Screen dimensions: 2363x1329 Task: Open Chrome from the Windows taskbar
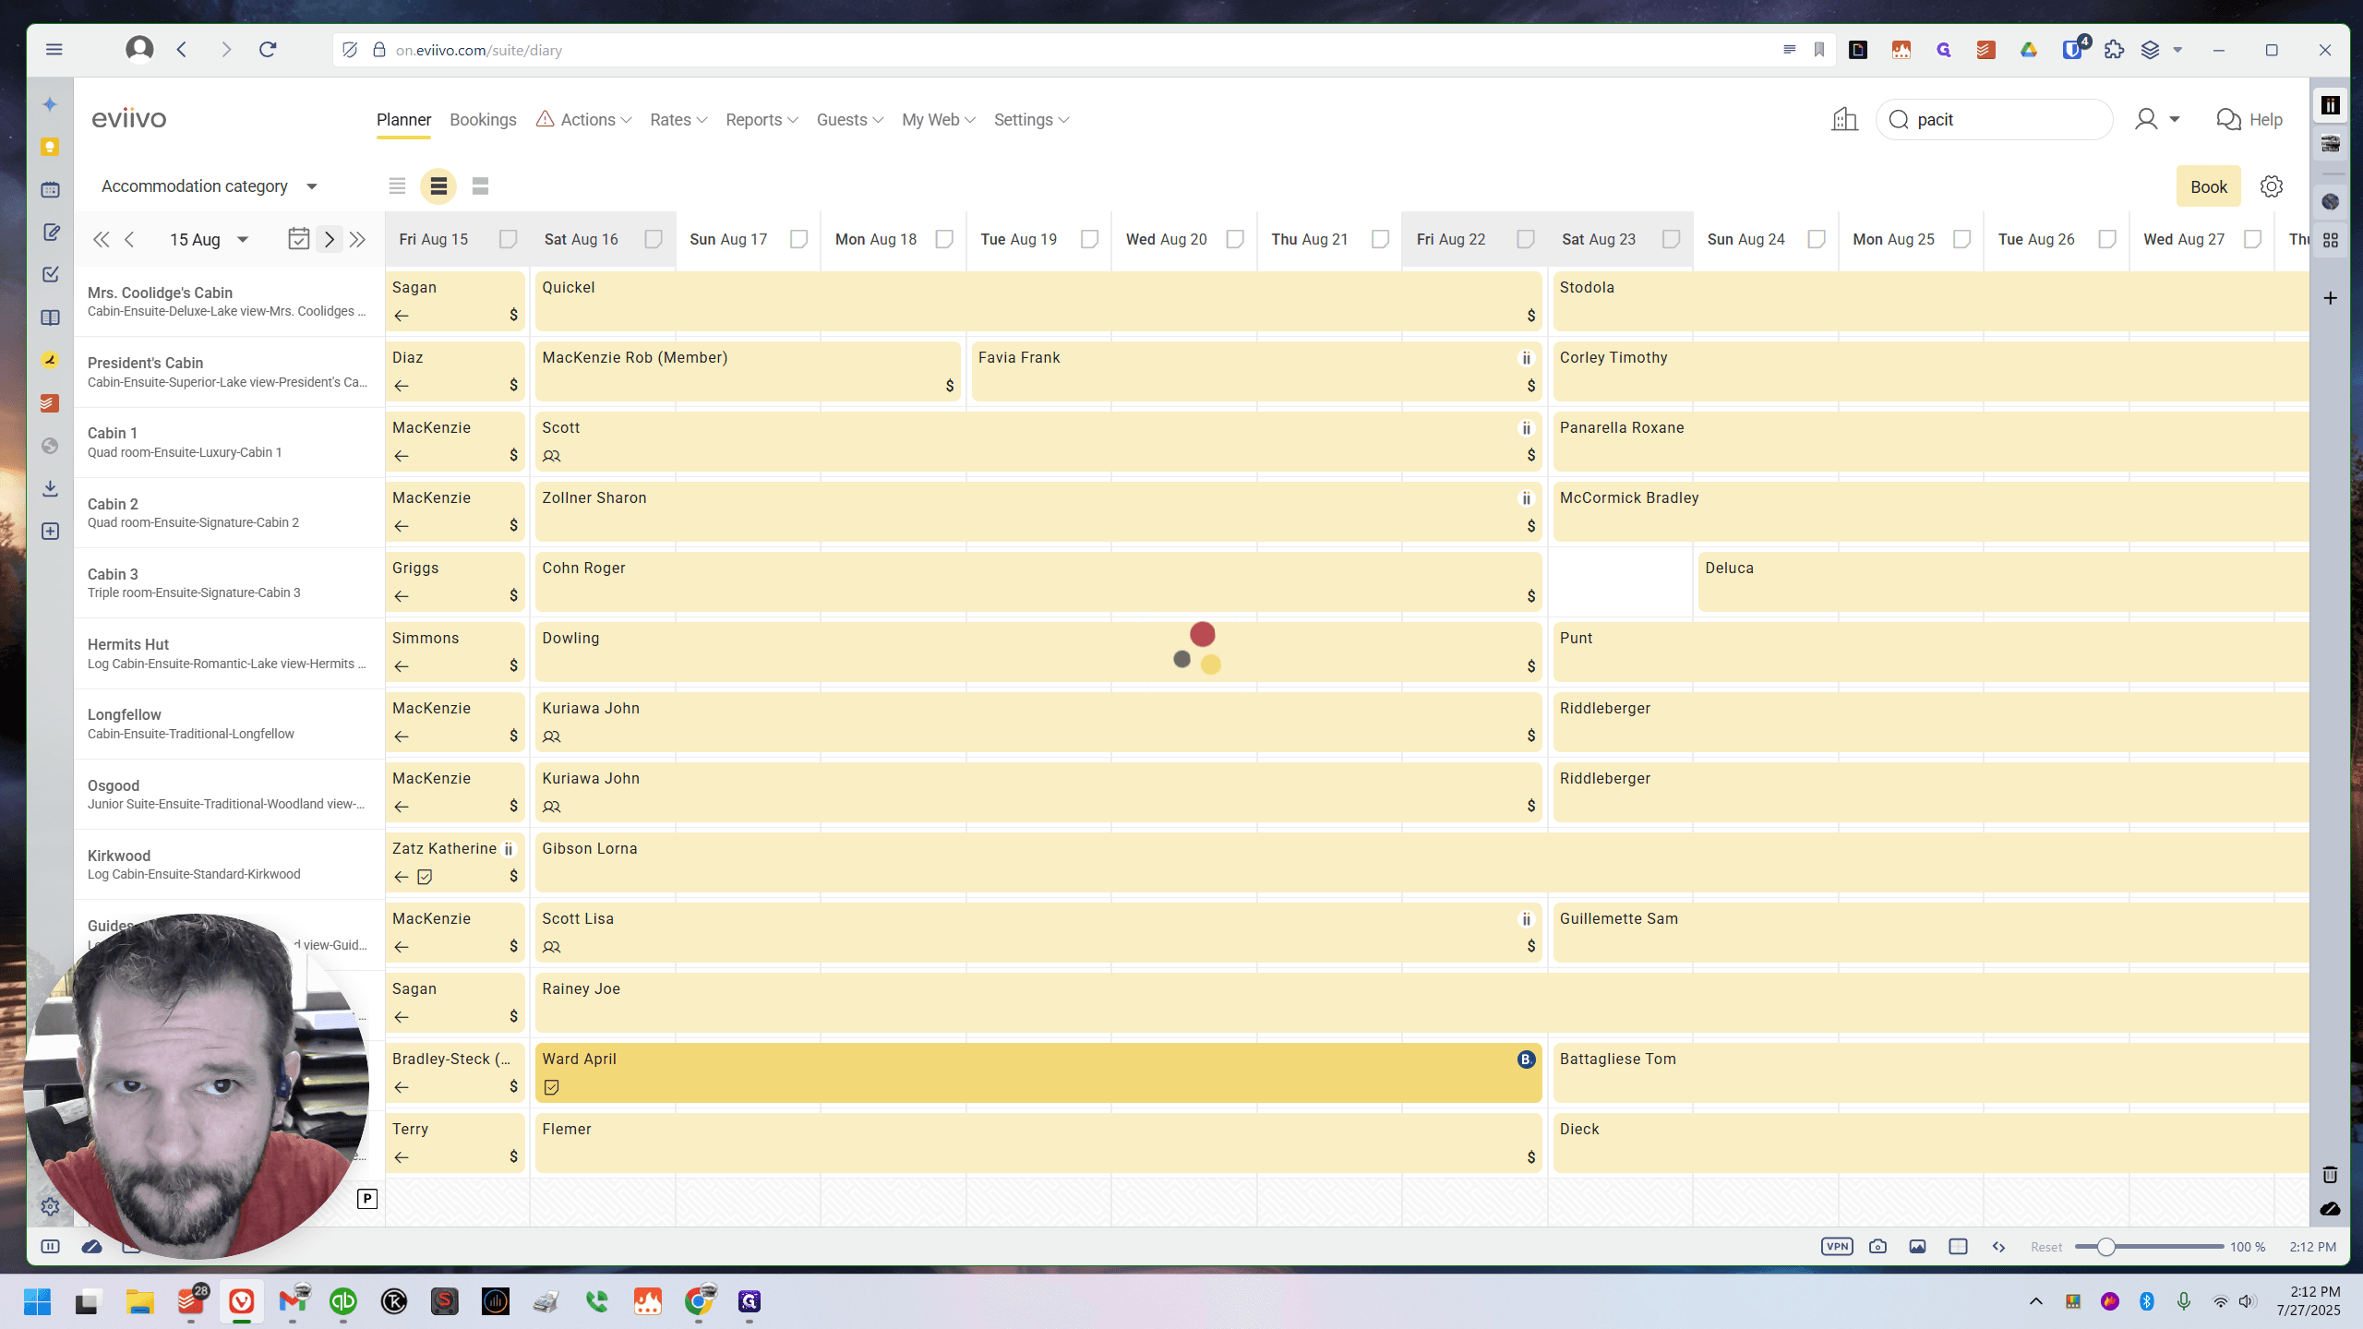(x=699, y=1301)
